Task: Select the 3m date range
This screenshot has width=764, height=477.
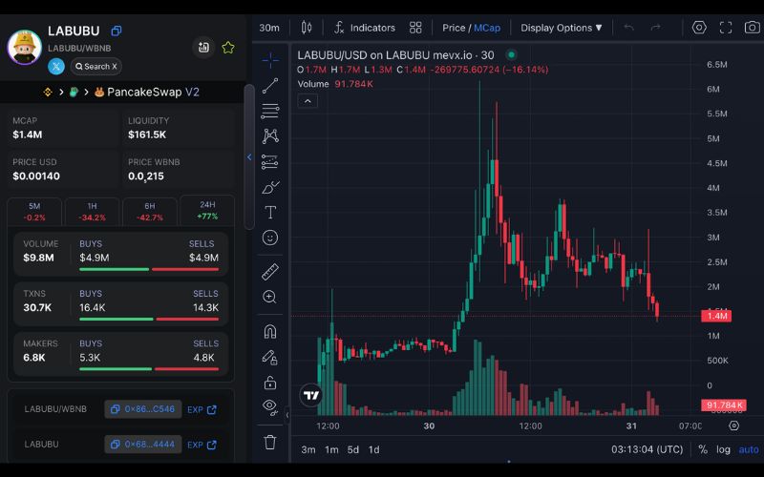Action: point(308,449)
